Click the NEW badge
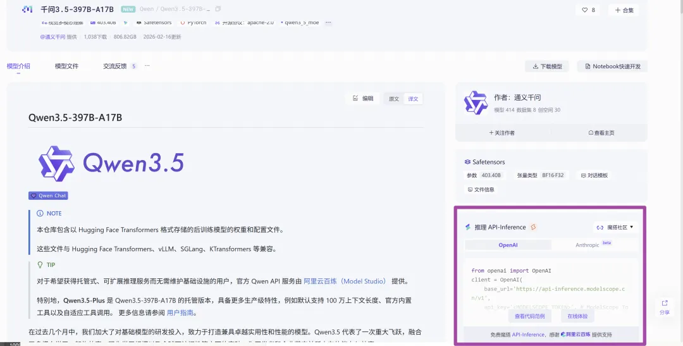 [x=128, y=9]
